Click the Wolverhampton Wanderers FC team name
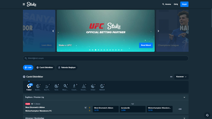 (x=38, y=111)
